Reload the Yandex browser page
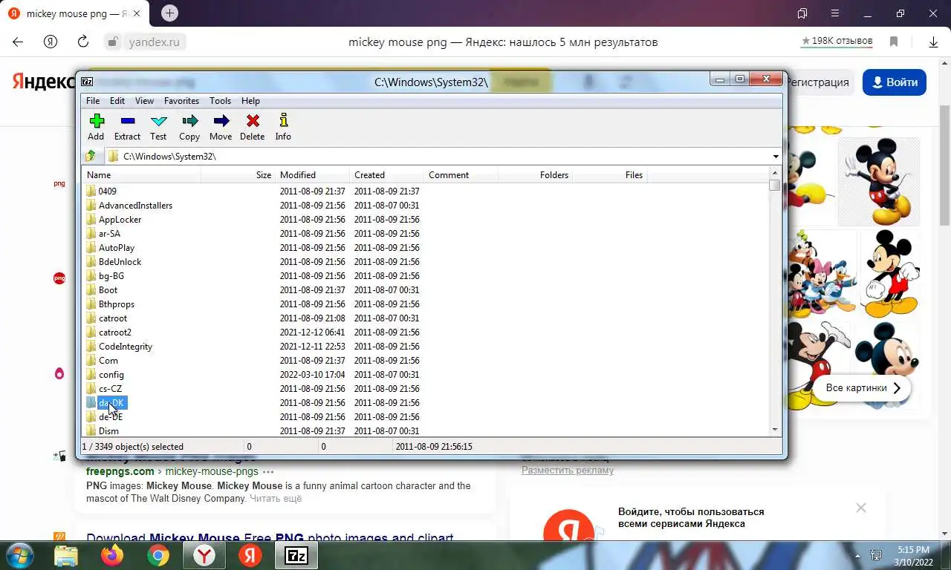Image resolution: width=951 pixels, height=570 pixels. click(83, 42)
